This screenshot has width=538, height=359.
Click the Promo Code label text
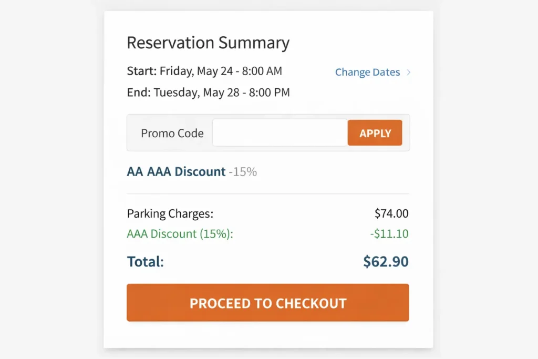point(172,133)
